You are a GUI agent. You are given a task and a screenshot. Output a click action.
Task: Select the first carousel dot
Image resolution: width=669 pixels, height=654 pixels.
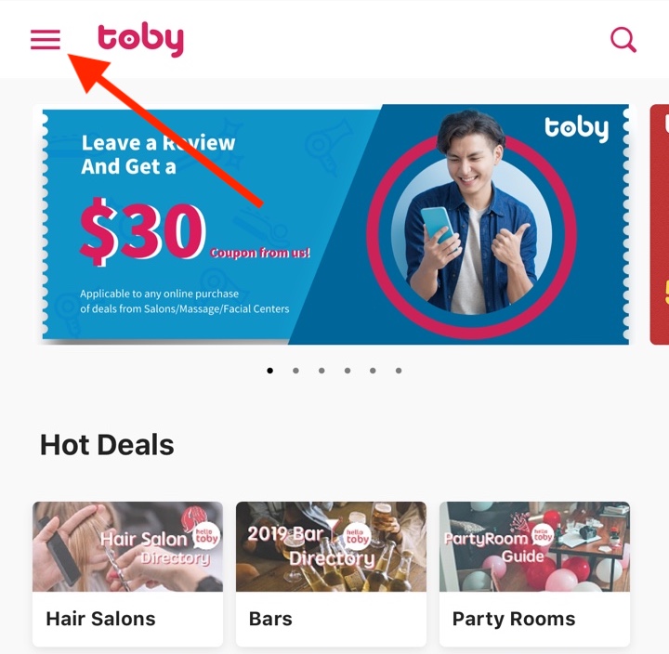coord(269,371)
